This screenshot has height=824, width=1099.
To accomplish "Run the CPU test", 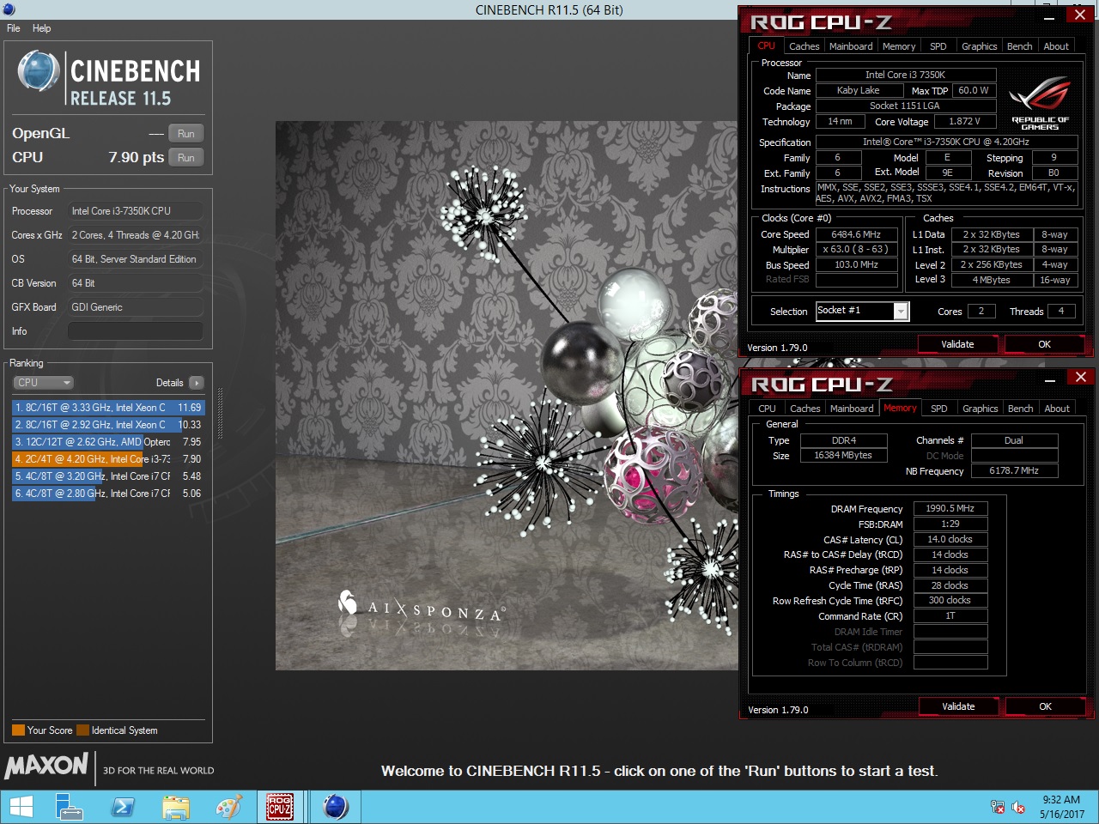I will tap(186, 158).
